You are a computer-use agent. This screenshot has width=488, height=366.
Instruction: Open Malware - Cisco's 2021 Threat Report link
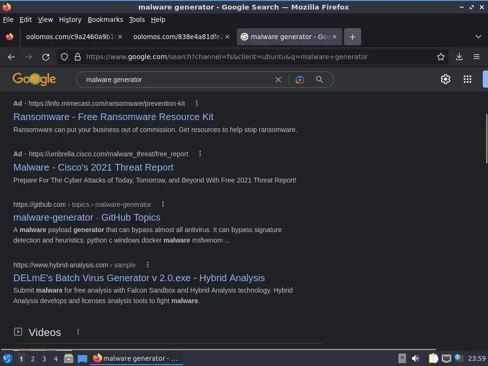click(x=93, y=167)
